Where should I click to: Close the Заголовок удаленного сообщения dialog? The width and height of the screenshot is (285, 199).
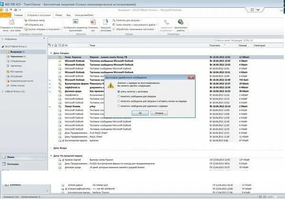191,77
